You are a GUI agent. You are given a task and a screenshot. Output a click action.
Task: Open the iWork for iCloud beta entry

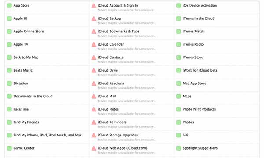[200, 70]
